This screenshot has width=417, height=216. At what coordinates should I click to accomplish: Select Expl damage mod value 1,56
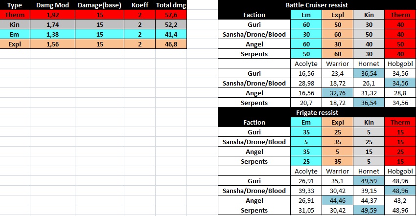point(53,44)
